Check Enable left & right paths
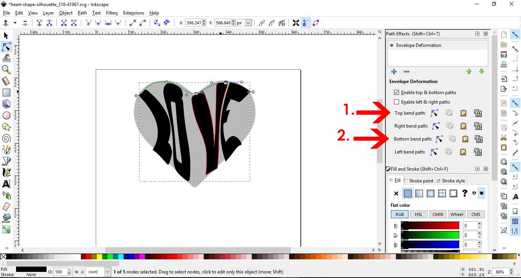The image size is (521, 278). point(397,102)
